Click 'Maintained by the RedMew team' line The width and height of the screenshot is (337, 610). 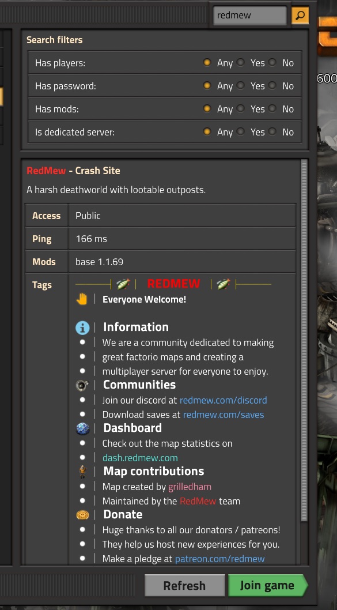point(171,501)
